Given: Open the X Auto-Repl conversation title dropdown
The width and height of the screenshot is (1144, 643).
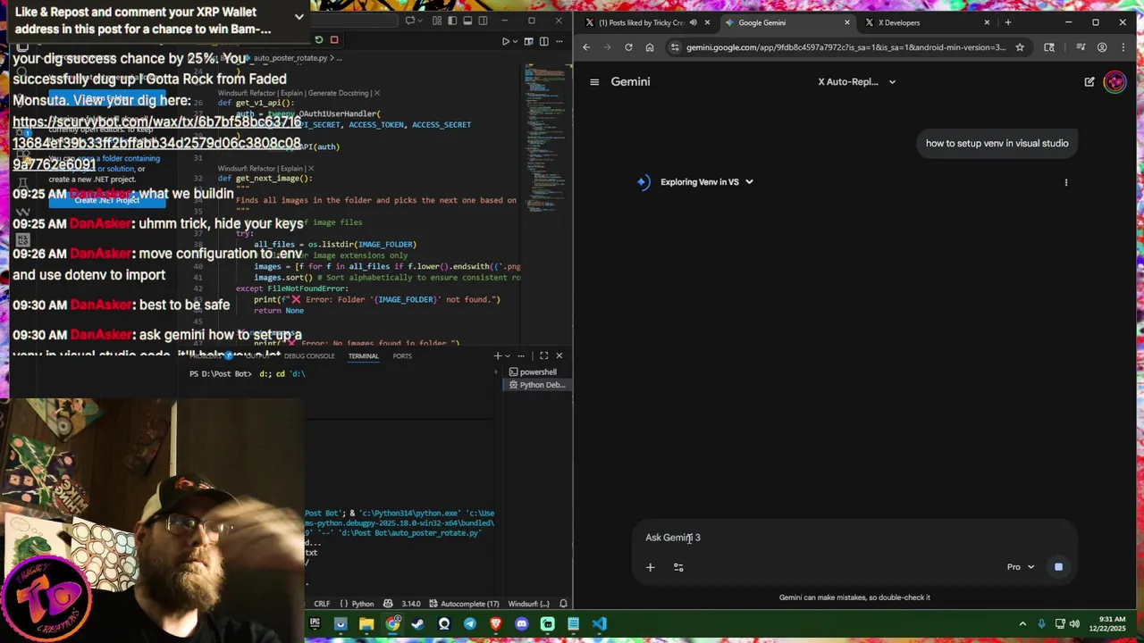Looking at the screenshot, I should pos(856,81).
